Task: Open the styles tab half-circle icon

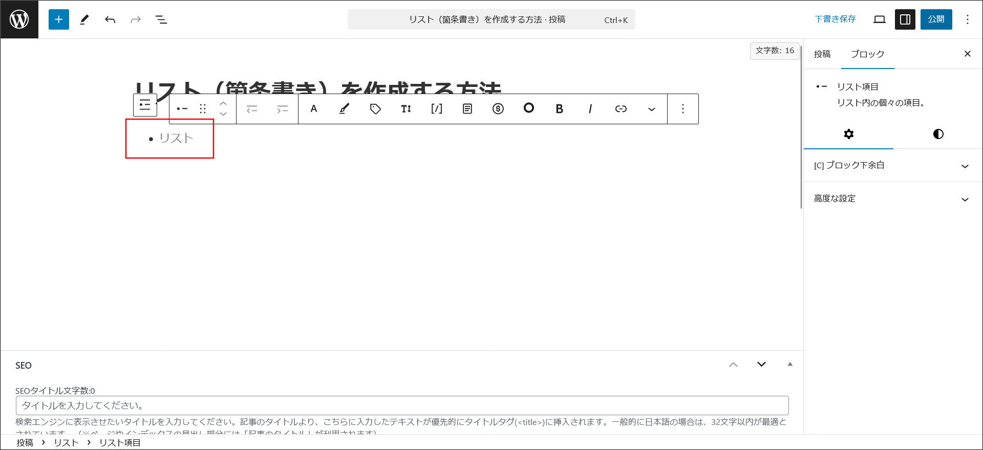Action: [938, 134]
